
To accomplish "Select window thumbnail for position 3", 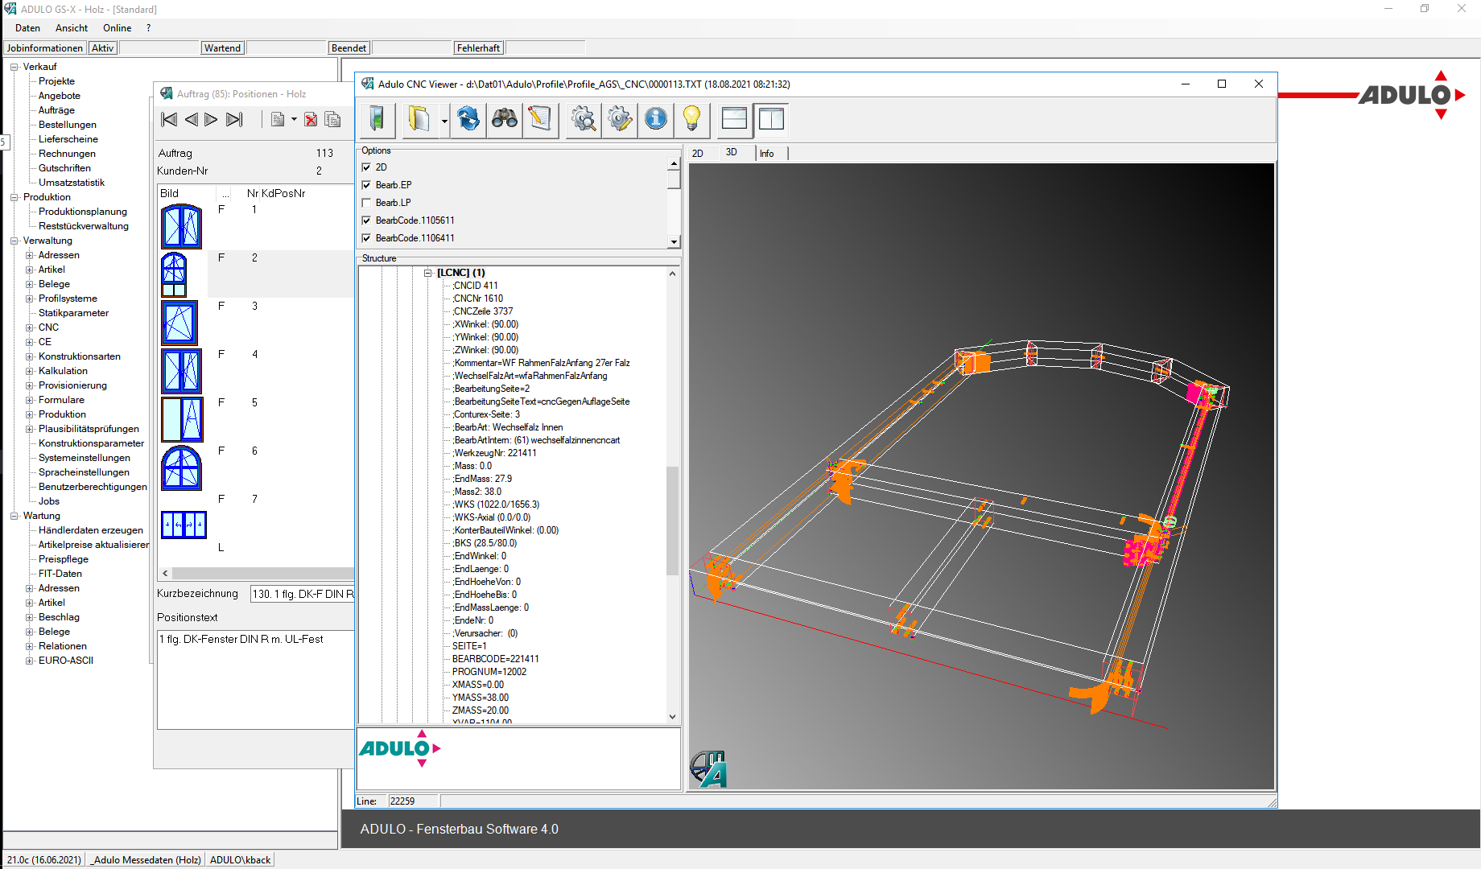I will 179,323.
